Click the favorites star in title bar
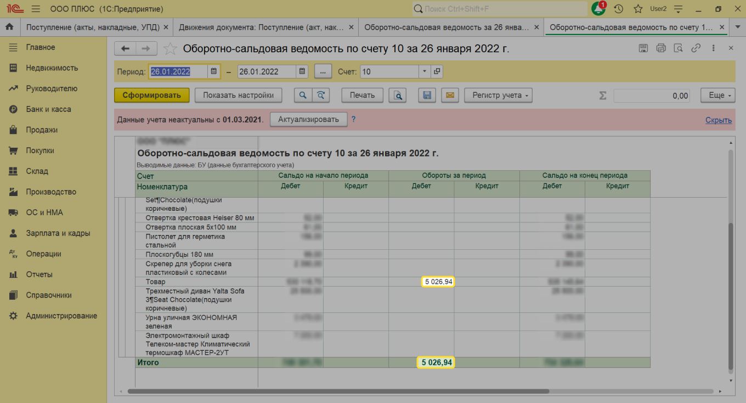Screen dimensions: 746x403 tap(638, 9)
